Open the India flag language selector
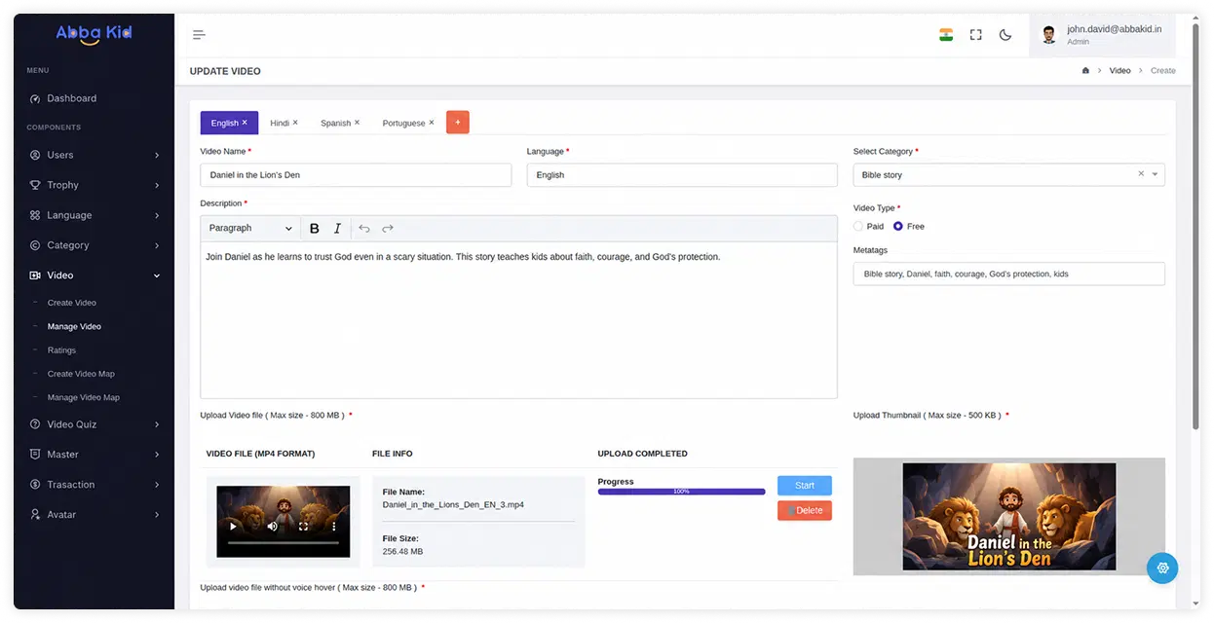Screen dimensions: 1214x623 [x=946, y=35]
